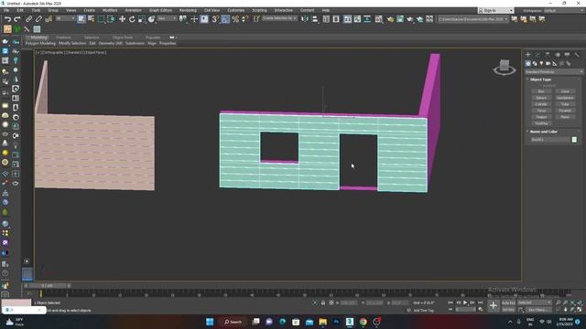This screenshot has width=586, height=329.
Task: Open Google Chrome from the taskbar
Action: [363, 322]
